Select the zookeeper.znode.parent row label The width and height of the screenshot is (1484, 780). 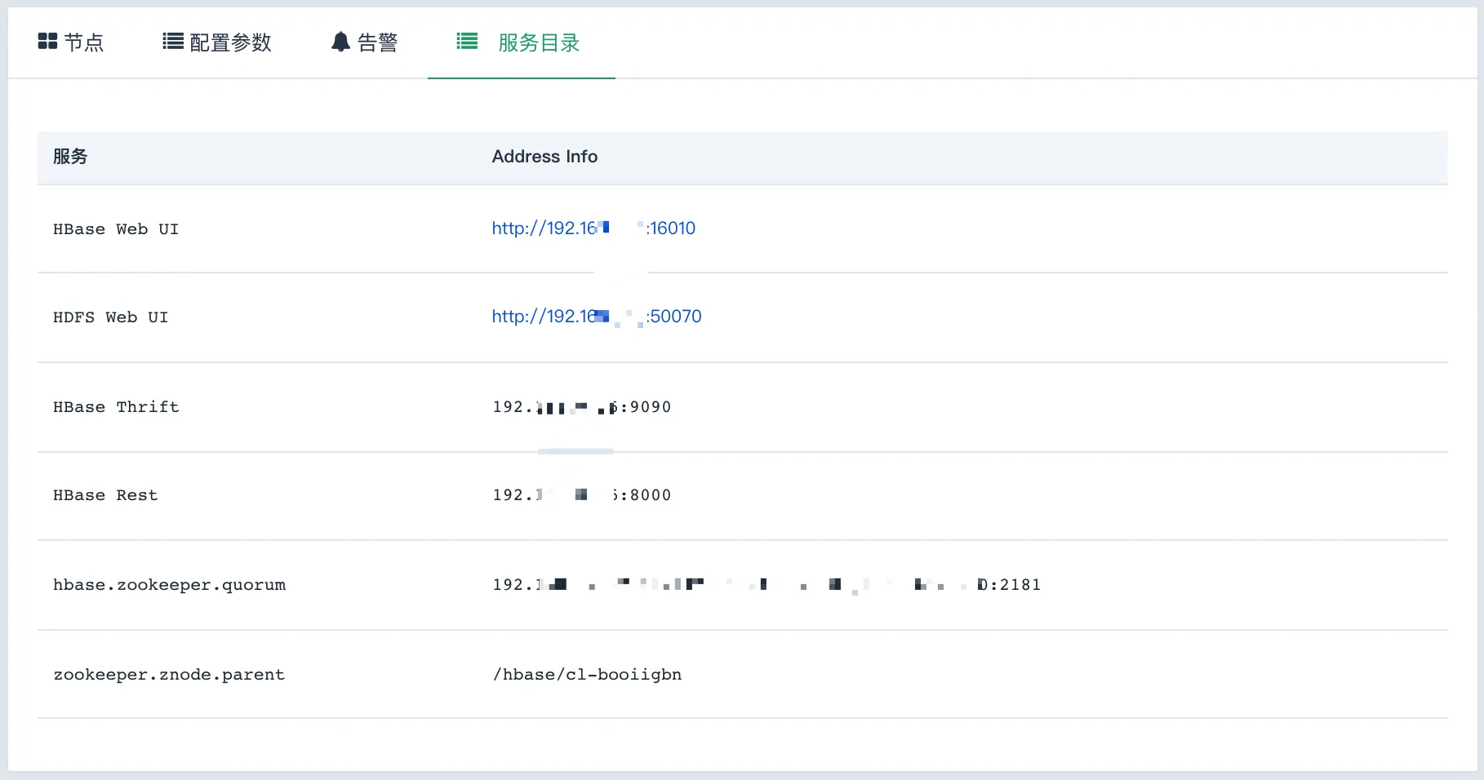coord(169,675)
